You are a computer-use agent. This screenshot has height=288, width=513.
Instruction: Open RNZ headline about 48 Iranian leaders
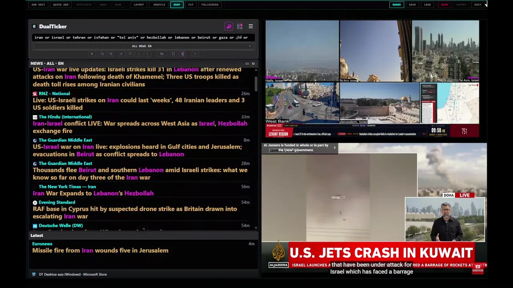(x=139, y=104)
